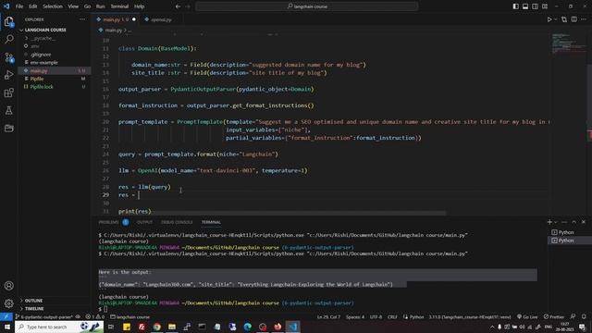
Task: Select main.py in the explorer
Action: coord(39,70)
